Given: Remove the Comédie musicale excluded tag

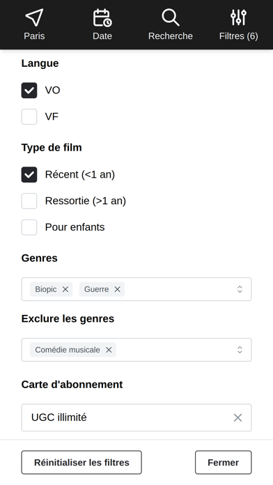Looking at the screenshot, I should pos(109,350).
